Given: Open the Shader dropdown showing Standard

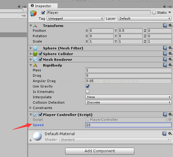Looking at the screenshot, I should (x=115, y=140).
